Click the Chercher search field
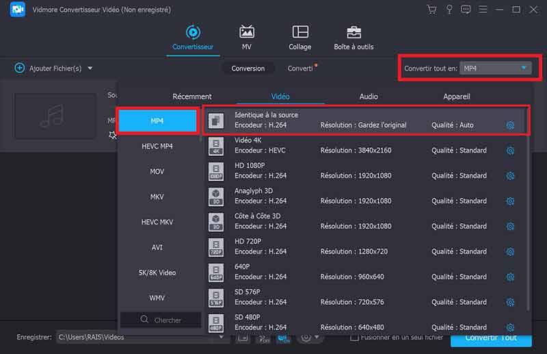This screenshot has width=547, height=354. tap(161, 320)
